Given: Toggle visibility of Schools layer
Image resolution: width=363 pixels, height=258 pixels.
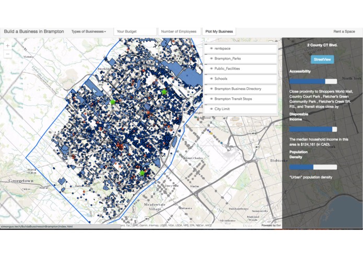Looking at the screenshot, I should (212, 79).
